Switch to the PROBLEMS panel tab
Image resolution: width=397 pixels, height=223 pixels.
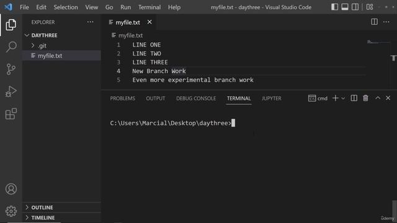click(123, 98)
